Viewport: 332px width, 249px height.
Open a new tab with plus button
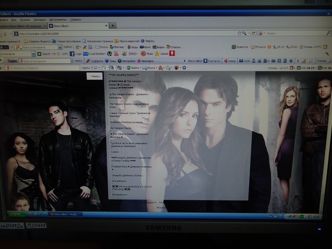(113, 26)
